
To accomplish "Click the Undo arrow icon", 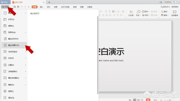I will coord(22,7).
